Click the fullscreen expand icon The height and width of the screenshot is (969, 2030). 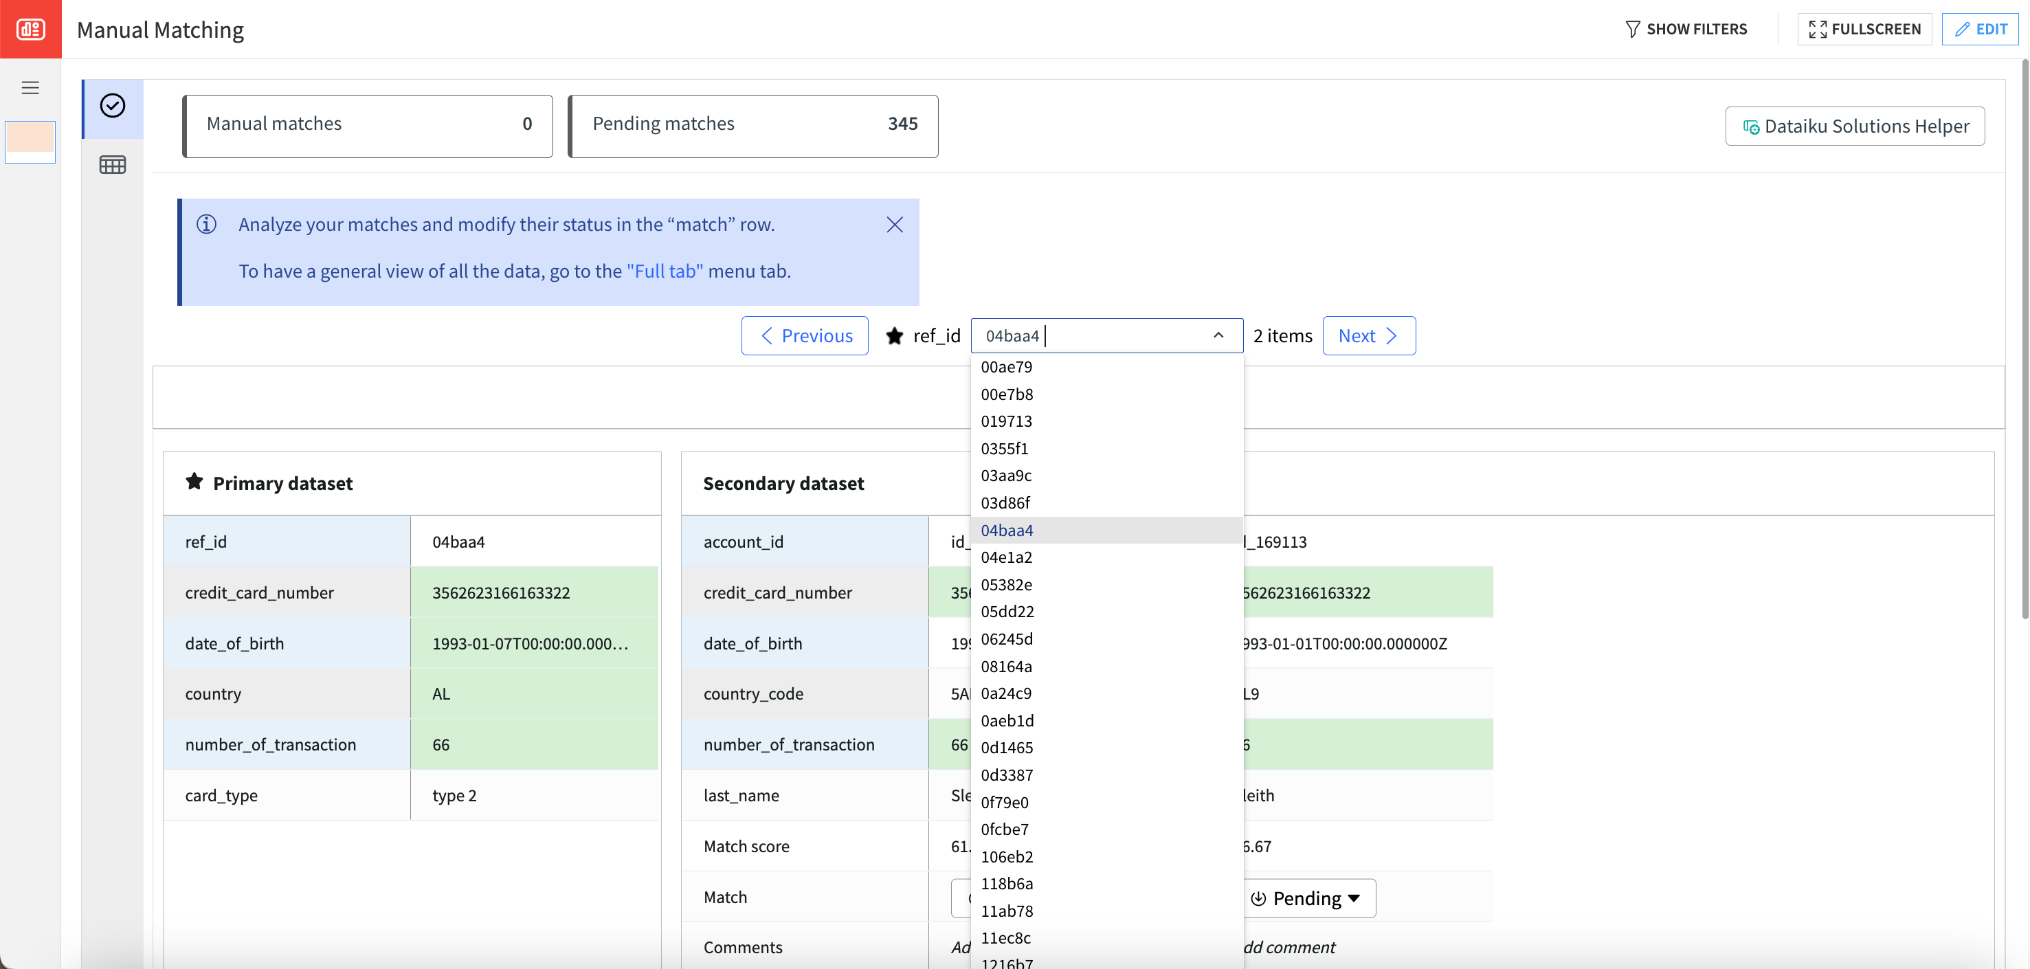1819,29
